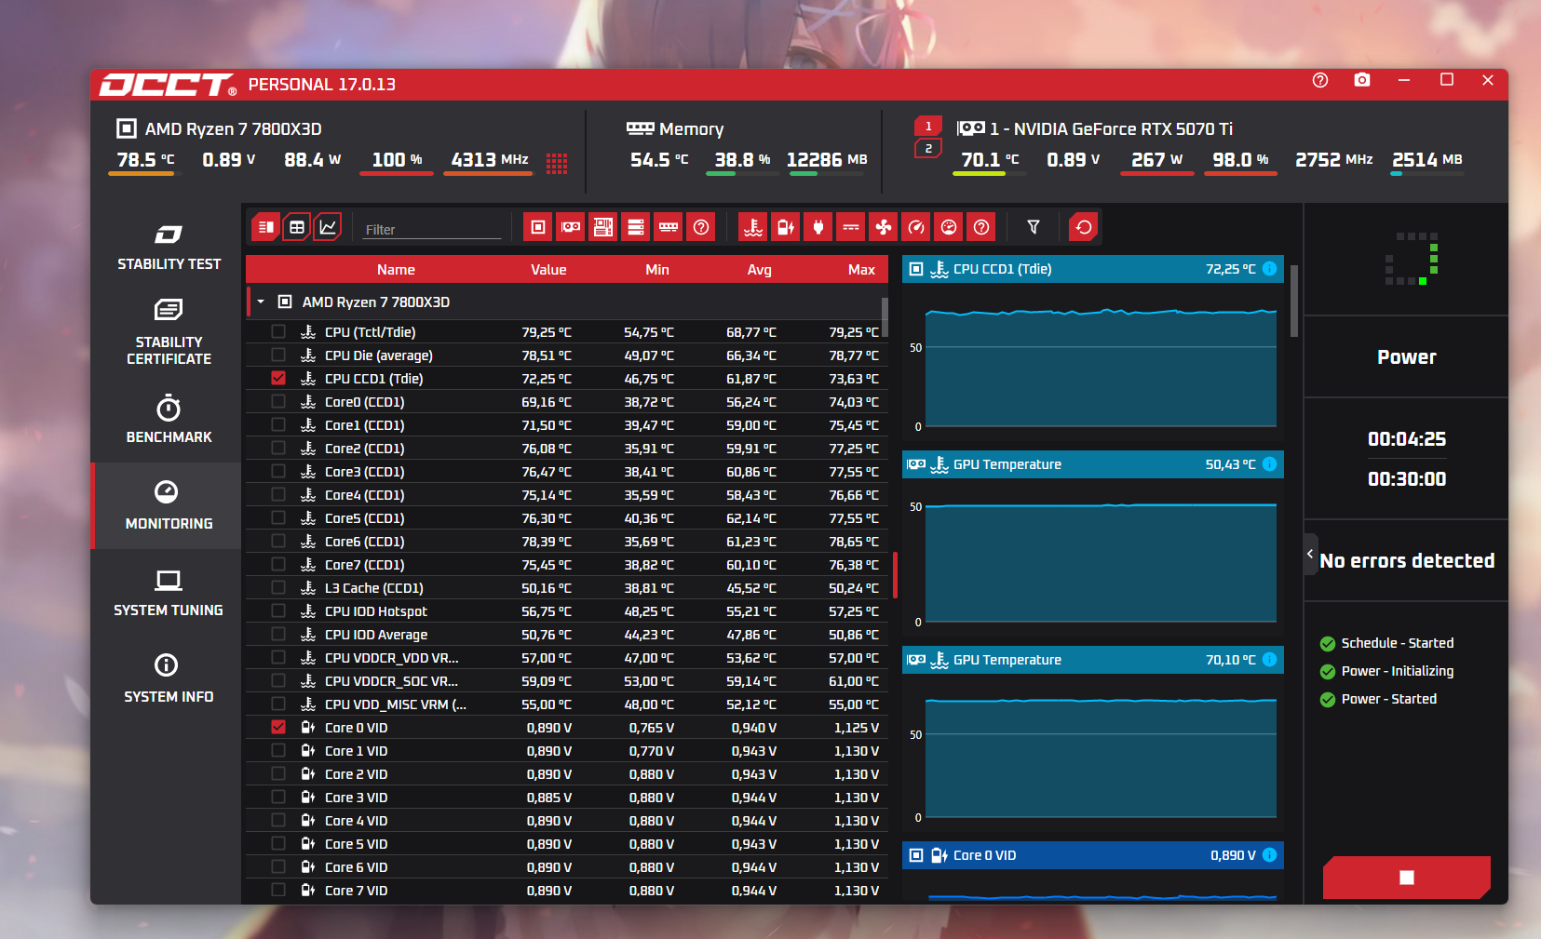This screenshot has height=939, width=1541.
Task: Tick the Core6 (CCD1) checkbox
Action: pyautogui.click(x=278, y=541)
